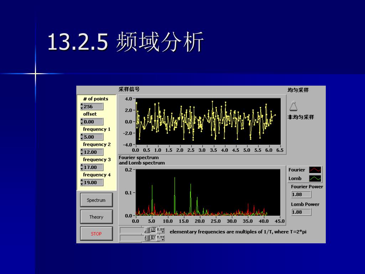Click the '# of points' label

coord(96,99)
